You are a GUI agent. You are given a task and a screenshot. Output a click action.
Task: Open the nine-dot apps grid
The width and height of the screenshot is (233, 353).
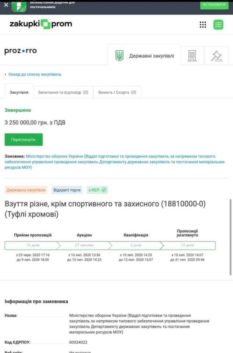pos(203,25)
